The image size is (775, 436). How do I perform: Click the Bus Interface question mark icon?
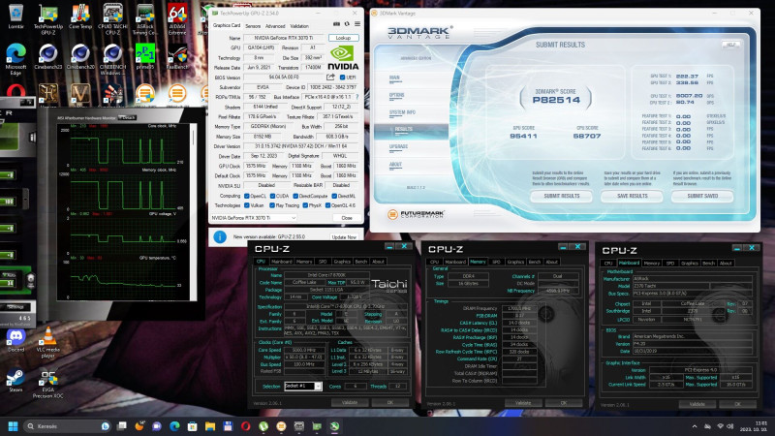[357, 97]
